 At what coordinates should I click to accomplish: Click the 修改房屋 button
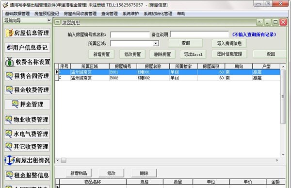(x=132, y=54)
